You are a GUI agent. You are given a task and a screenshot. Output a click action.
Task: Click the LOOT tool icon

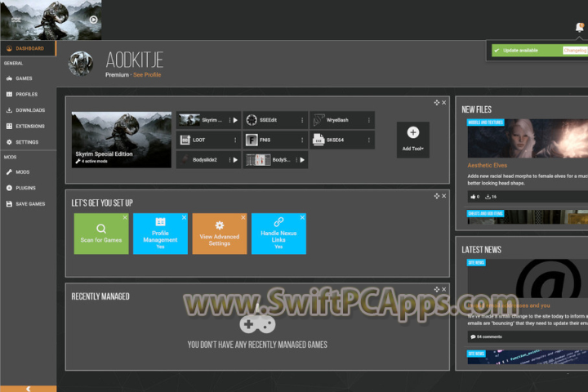click(x=185, y=140)
